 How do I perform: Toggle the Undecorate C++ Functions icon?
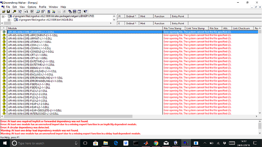(32, 11)
